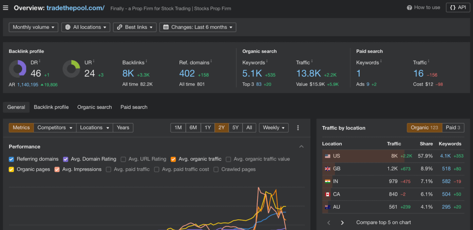This screenshot has width=473, height=230.
Task: Enable Avg. paid traffic checkbox
Action: 108,169
